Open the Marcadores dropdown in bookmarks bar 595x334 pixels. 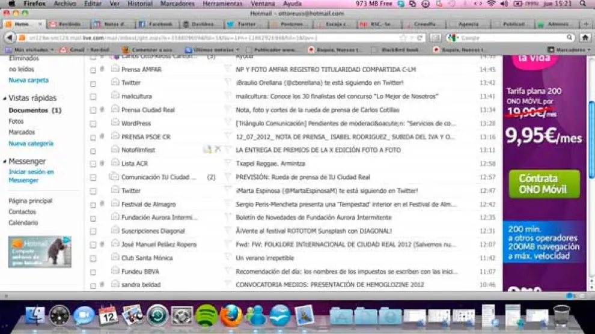[x=569, y=50]
